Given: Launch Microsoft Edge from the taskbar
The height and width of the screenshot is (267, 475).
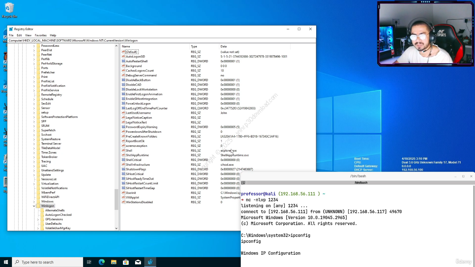Looking at the screenshot, I should tap(102, 262).
